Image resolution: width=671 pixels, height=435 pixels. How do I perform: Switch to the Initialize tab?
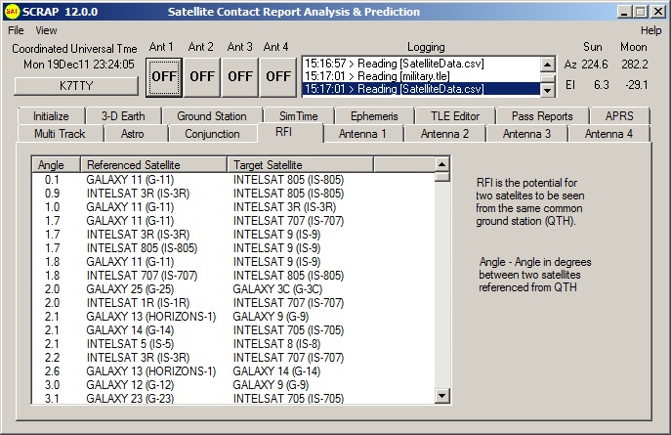point(51,116)
